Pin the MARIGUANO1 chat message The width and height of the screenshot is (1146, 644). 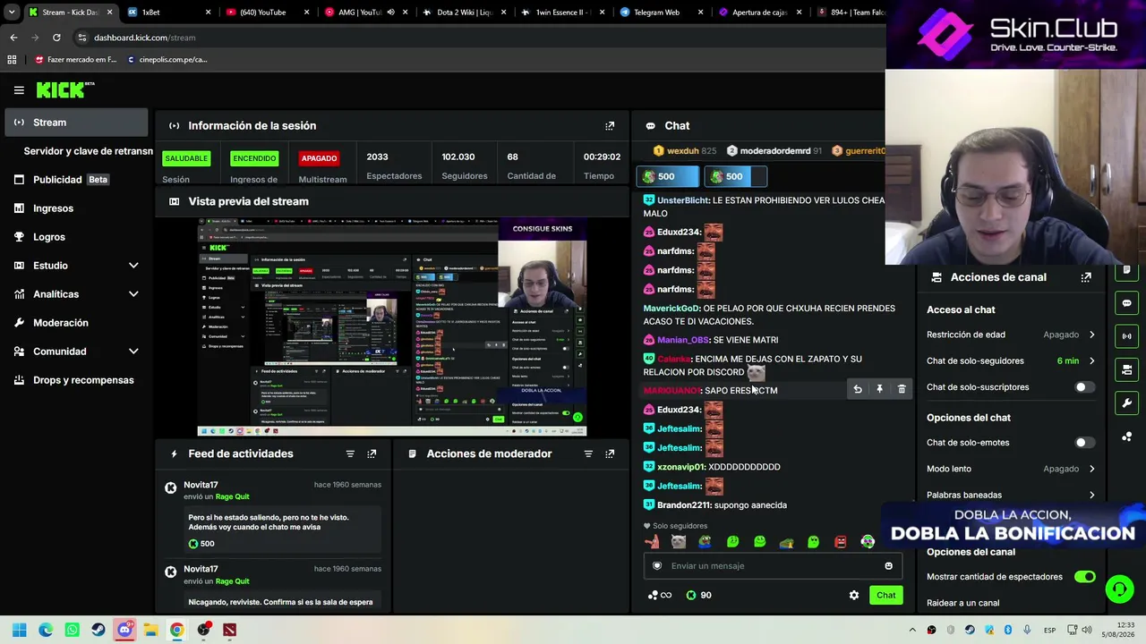coord(879,389)
